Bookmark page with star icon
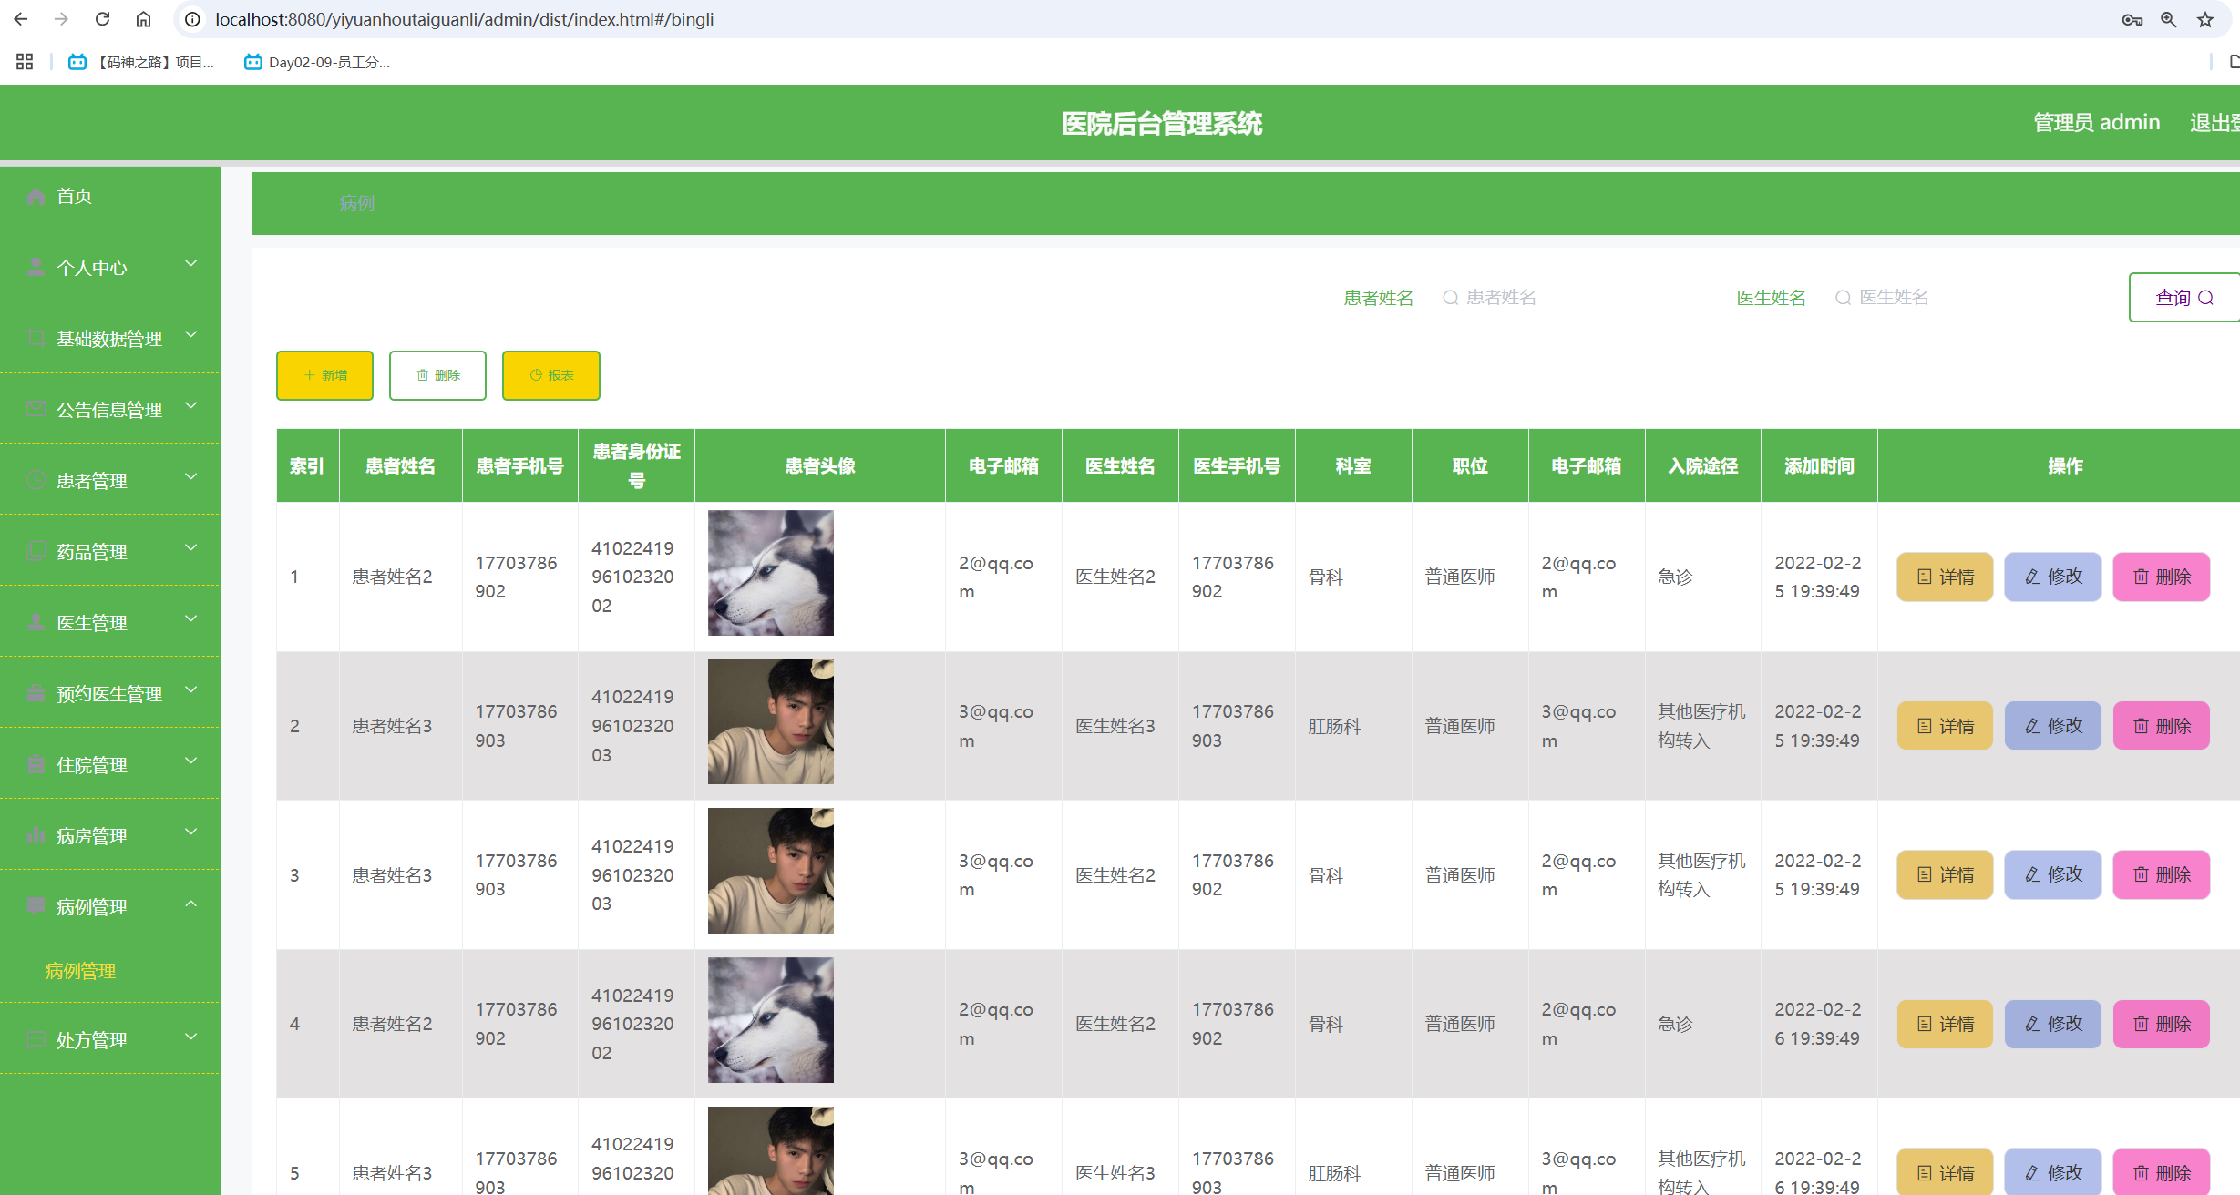The height and width of the screenshot is (1195, 2240). click(x=2205, y=19)
